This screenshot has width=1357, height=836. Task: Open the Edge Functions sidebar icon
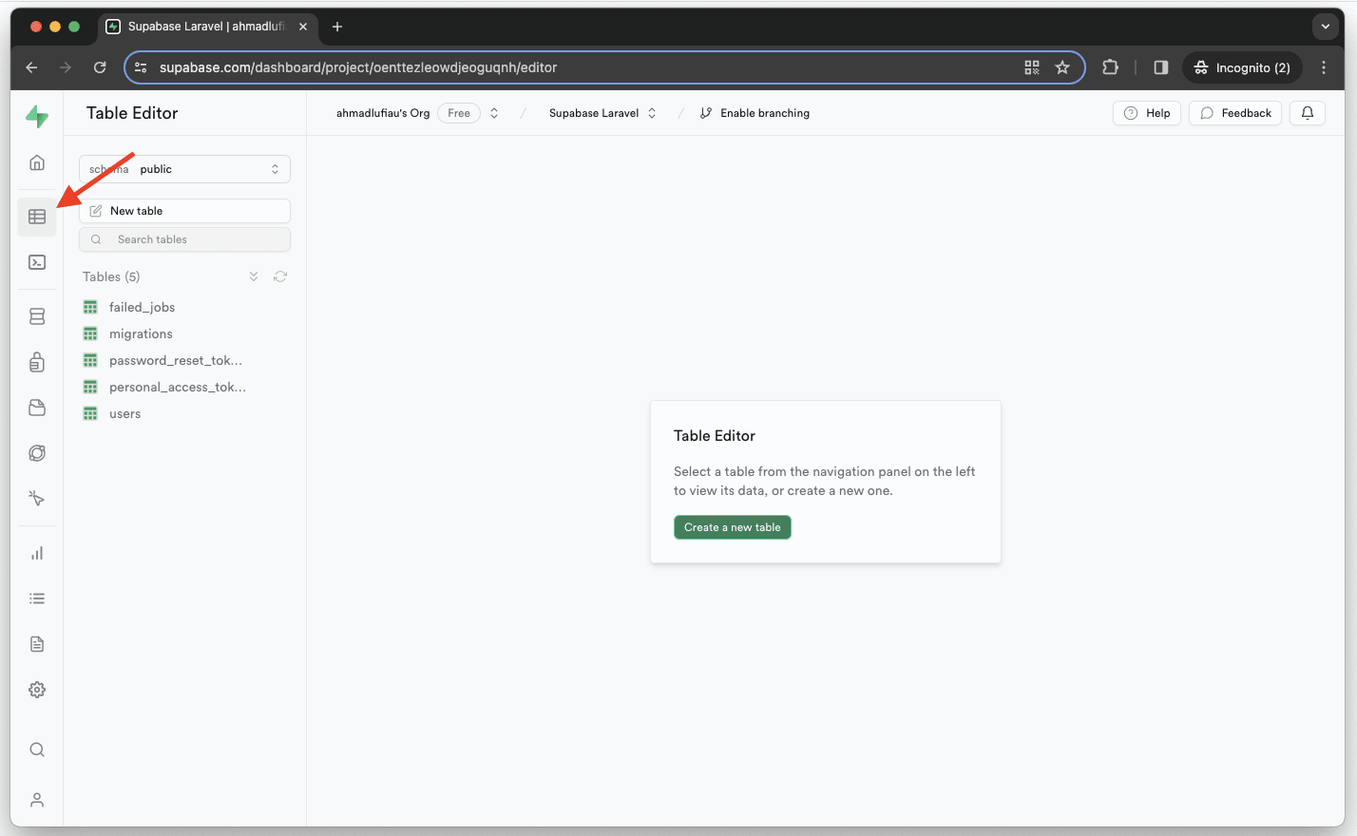click(x=37, y=453)
